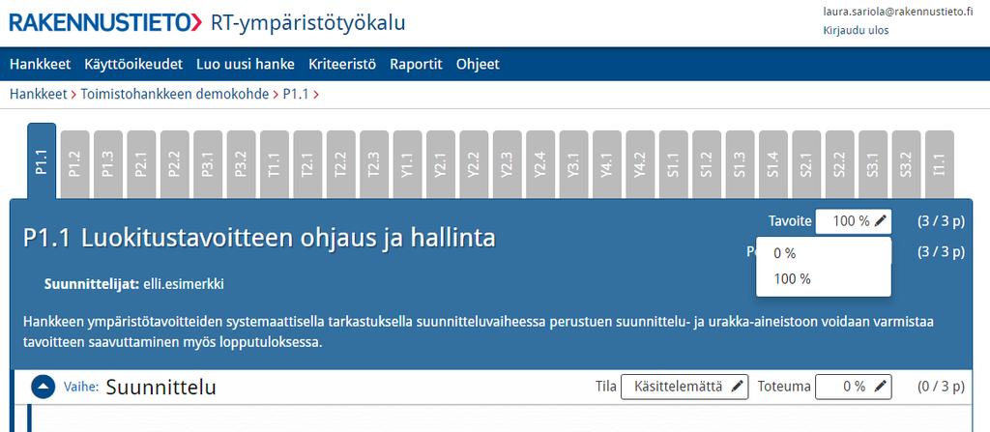Image resolution: width=990 pixels, height=432 pixels.
Task: Open the Kriteeristö menu
Action: 342,64
